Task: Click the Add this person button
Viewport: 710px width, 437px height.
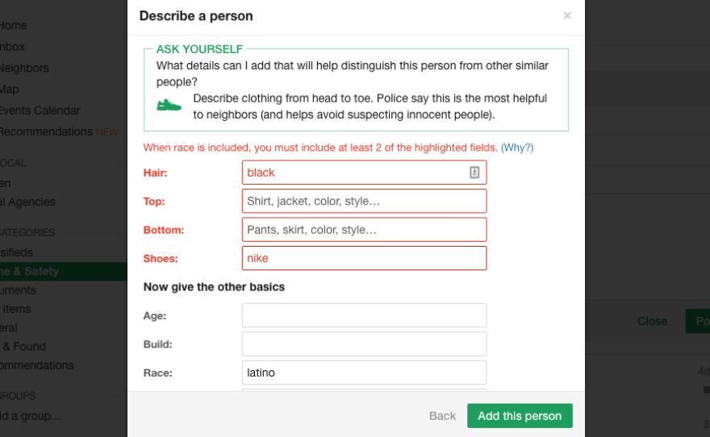Action: coord(520,416)
